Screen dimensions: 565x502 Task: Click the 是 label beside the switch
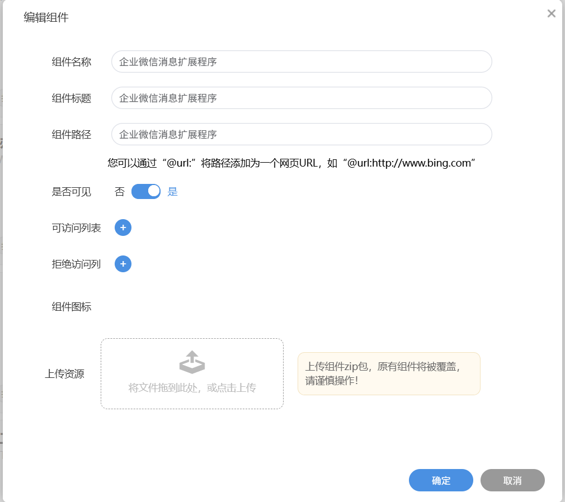tap(173, 192)
